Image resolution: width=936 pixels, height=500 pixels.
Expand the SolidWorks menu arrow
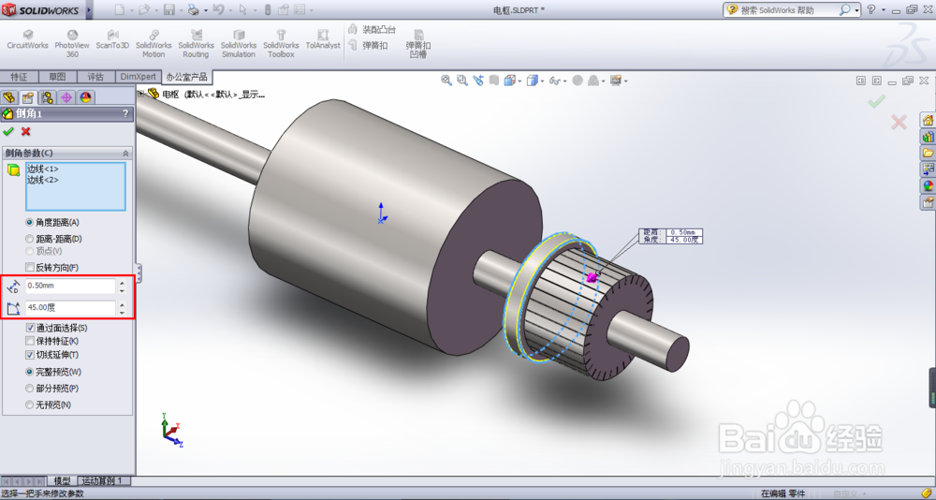click(x=90, y=10)
